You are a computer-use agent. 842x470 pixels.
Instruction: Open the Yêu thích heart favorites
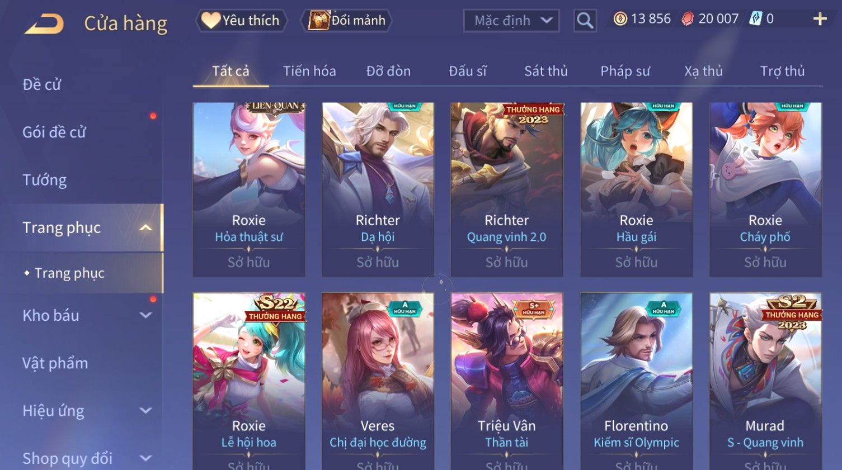click(x=241, y=21)
